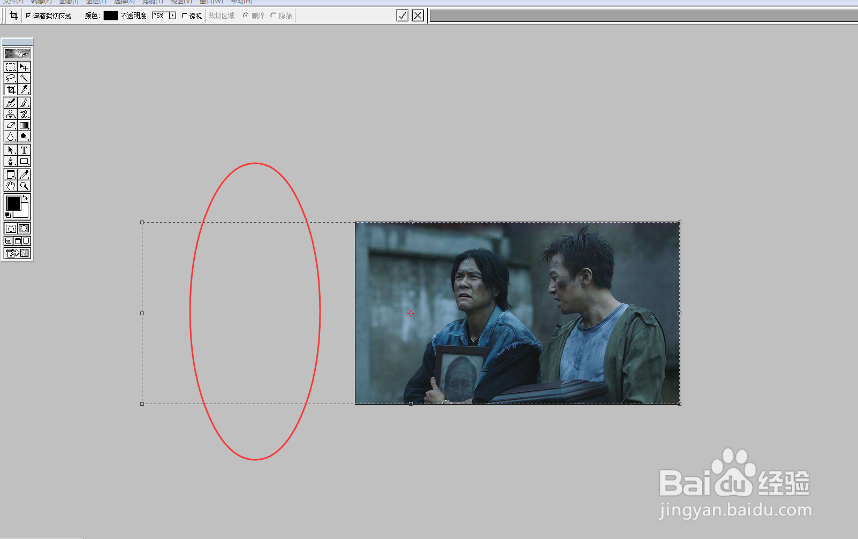Select the Hand tool

[10, 186]
